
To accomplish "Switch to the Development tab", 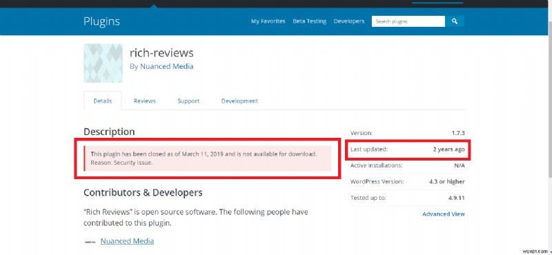I will 239,101.
